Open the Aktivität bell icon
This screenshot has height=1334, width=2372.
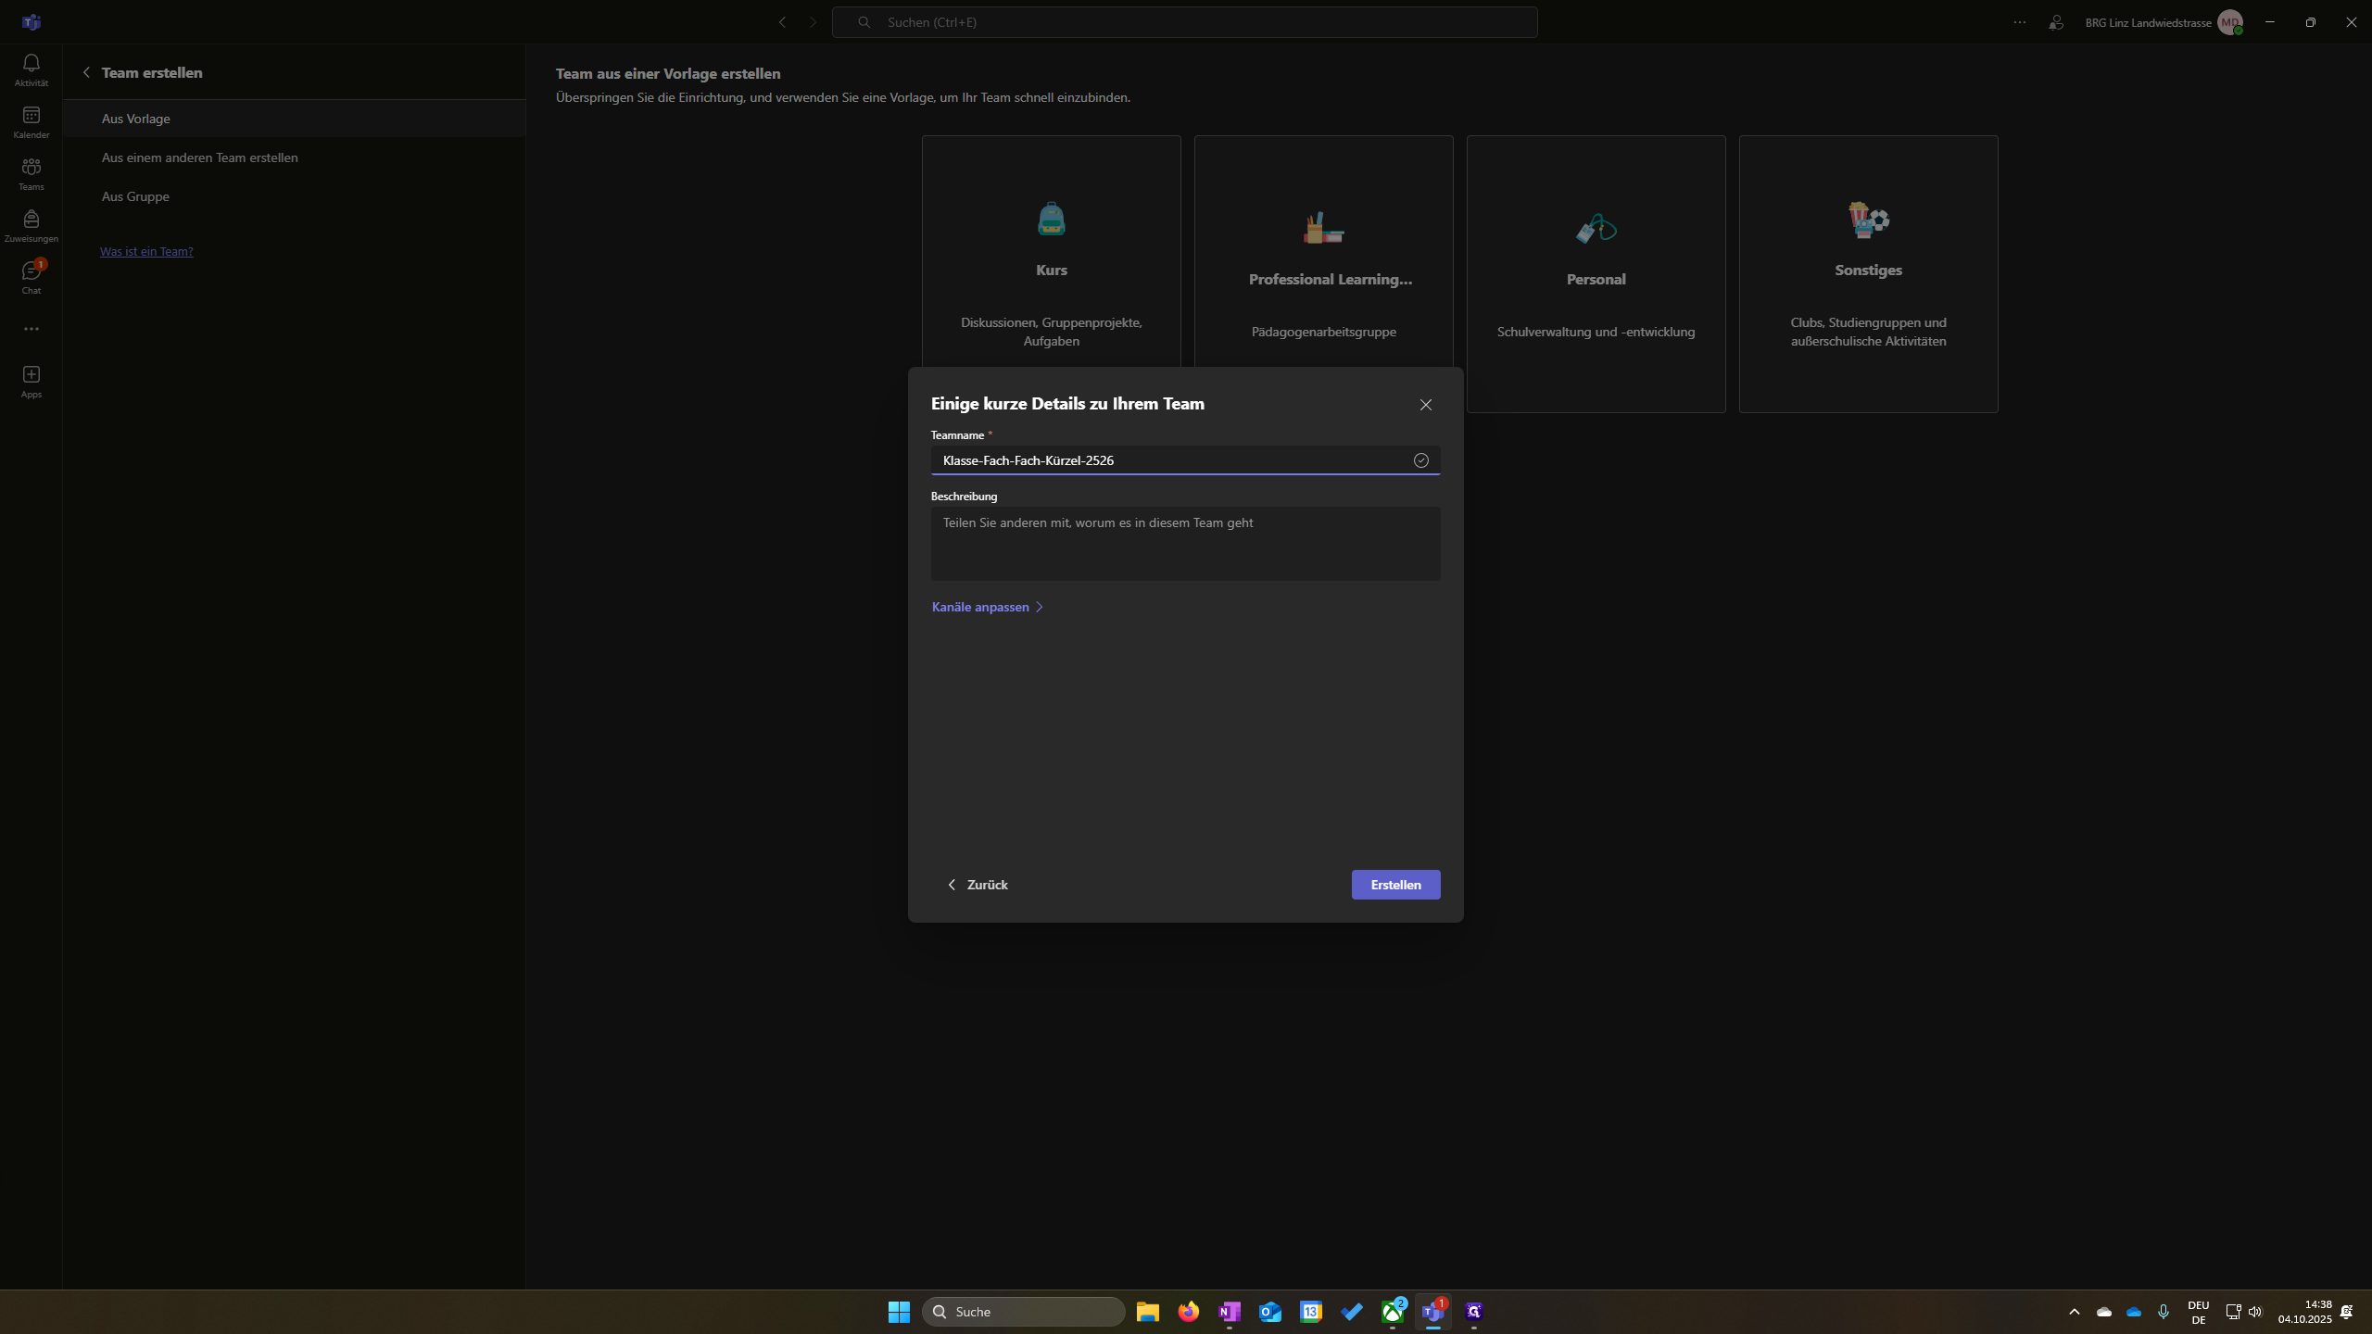31,69
